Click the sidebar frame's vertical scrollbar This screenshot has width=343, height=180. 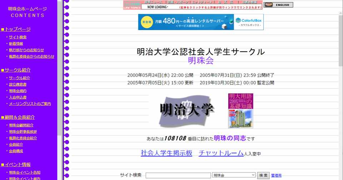60,90
